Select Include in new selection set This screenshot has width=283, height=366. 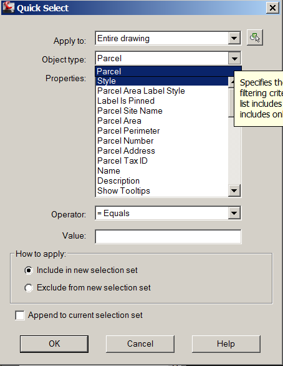point(81,270)
